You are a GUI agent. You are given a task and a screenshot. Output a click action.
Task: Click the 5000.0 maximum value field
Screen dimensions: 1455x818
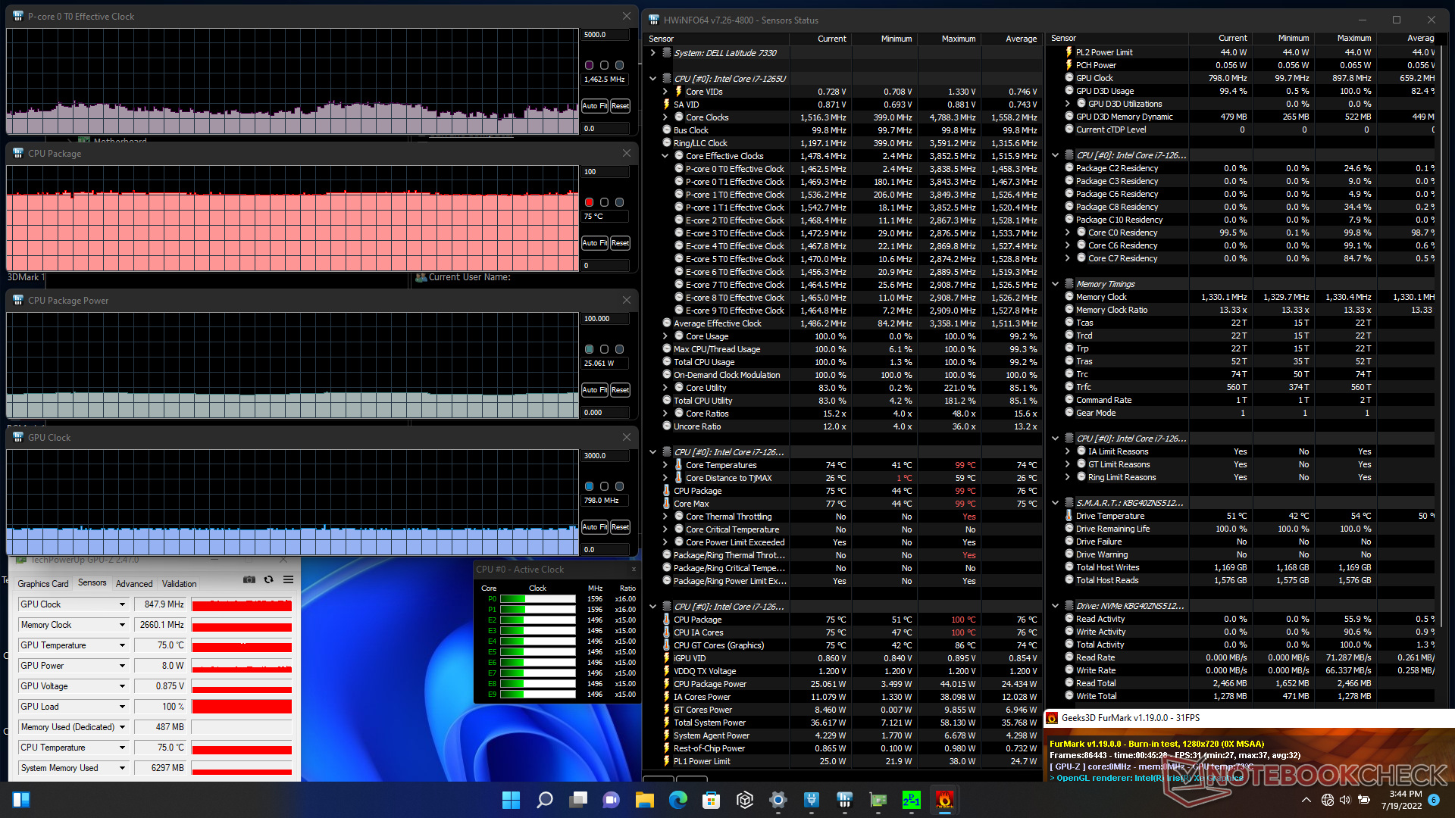tap(605, 35)
